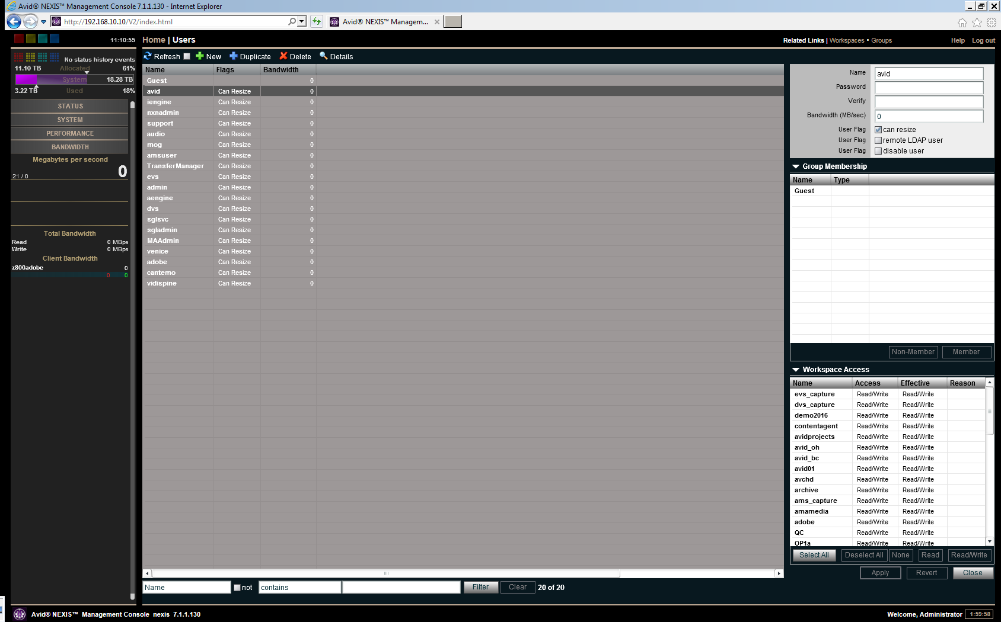Open the recent pages dropdown arrow
This screenshot has height=622, width=1001.
point(43,22)
